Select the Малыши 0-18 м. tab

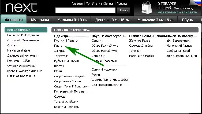pyautogui.click(x=72, y=20)
